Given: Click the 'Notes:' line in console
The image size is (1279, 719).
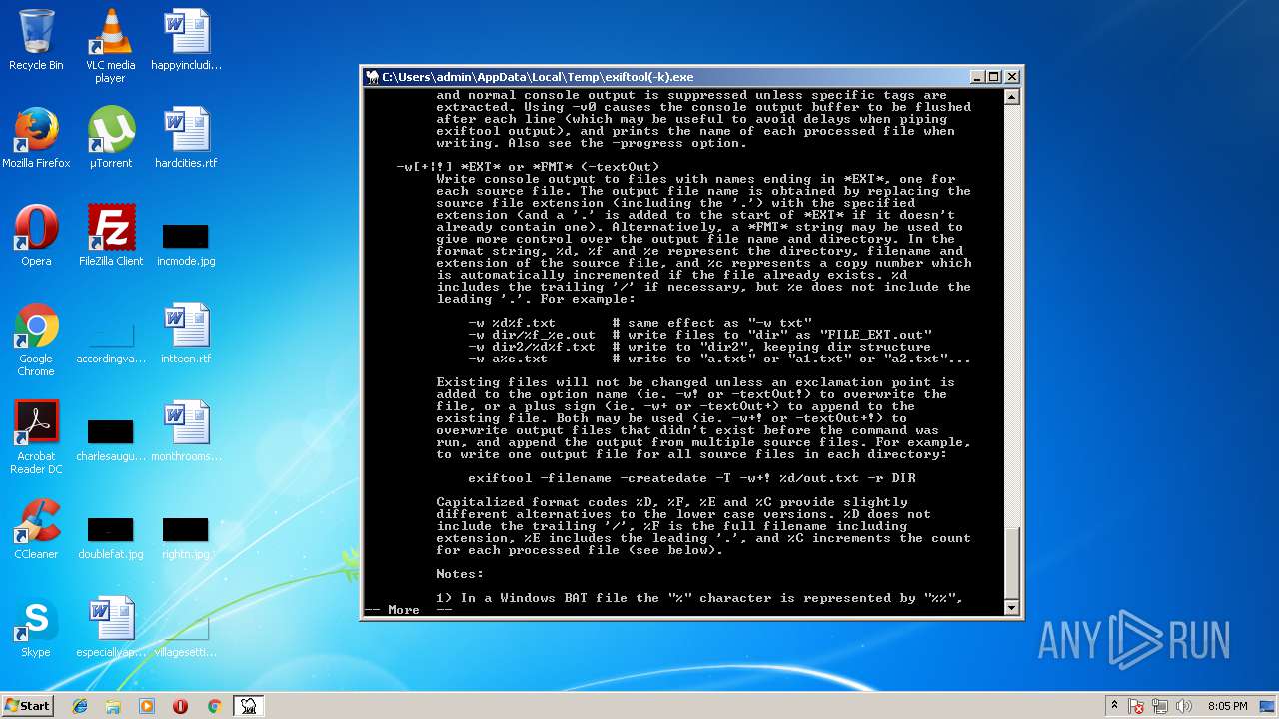Looking at the screenshot, I should (x=460, y=574).
